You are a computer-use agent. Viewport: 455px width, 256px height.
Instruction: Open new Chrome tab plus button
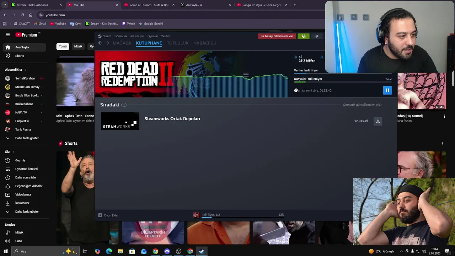pyautogui.click(x=295, y=5)
